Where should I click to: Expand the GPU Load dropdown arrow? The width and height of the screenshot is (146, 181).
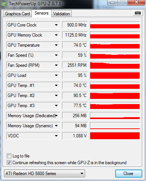pos(56,75)
